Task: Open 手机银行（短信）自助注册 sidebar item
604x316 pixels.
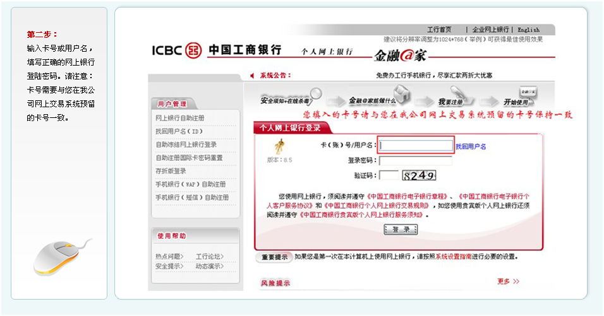Action: pos(192,197)
